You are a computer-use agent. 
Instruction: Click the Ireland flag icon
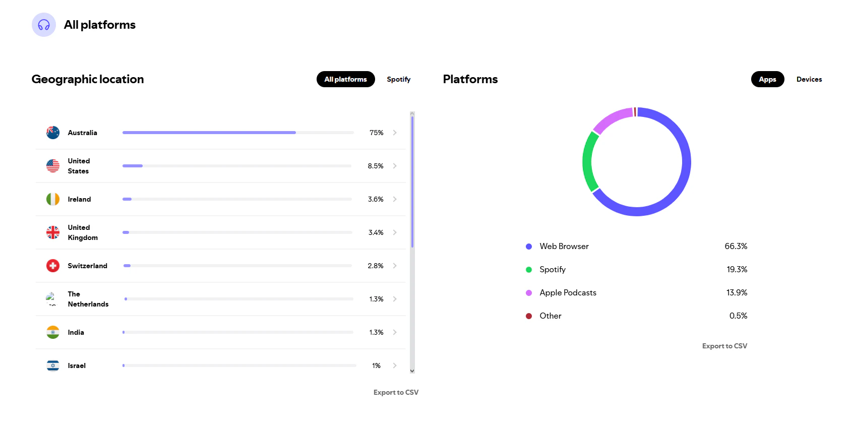(x=53, y=199)
